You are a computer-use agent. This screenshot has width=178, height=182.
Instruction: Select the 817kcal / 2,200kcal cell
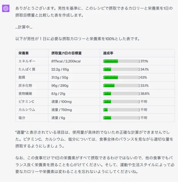pyautogui.click(x=66, y=61)
